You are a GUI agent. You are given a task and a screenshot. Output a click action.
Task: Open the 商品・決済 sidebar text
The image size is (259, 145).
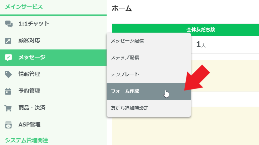[x=32, y=108]
